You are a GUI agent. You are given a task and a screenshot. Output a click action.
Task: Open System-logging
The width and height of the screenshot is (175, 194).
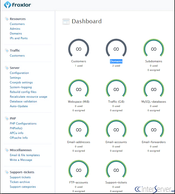(21, 87)
